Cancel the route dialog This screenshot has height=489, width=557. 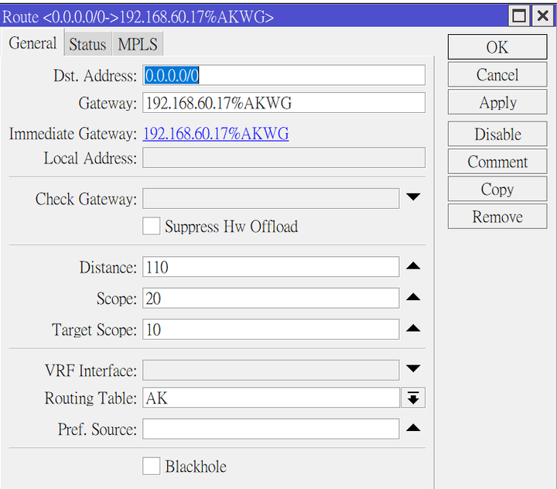pos(497,74)
